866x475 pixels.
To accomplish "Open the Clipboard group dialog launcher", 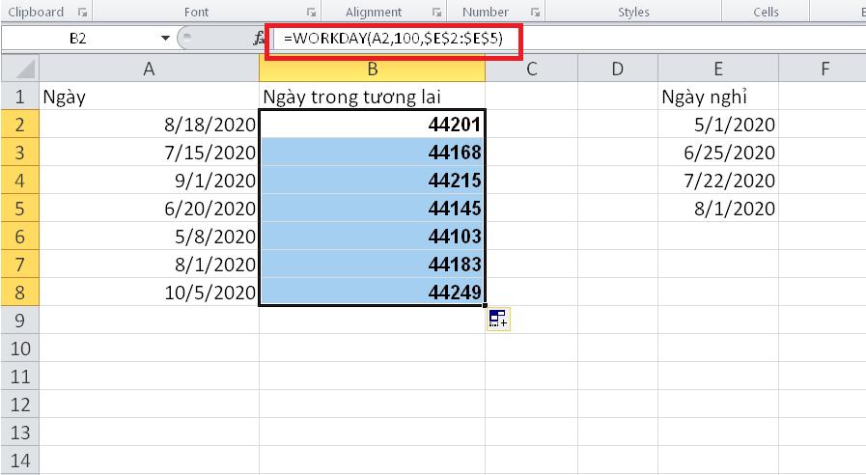I will pos(82,13).
